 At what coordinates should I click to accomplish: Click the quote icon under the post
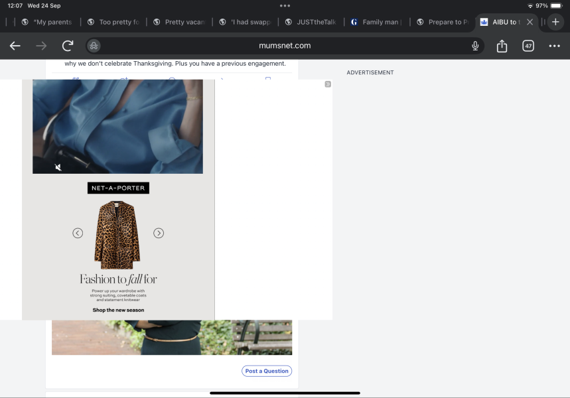click(x=75, y=78)
